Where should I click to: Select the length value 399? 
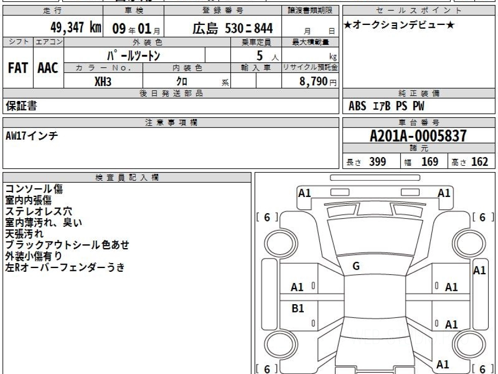pos(378,162)
